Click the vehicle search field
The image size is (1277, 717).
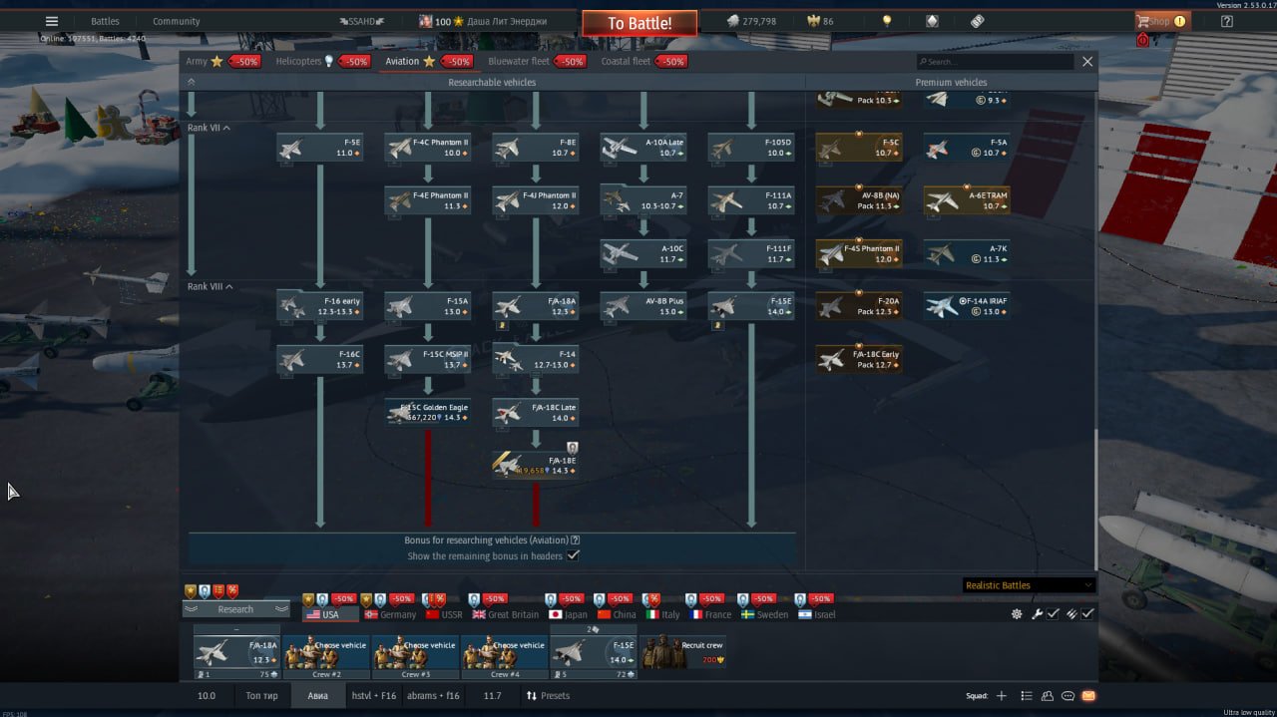998,62
